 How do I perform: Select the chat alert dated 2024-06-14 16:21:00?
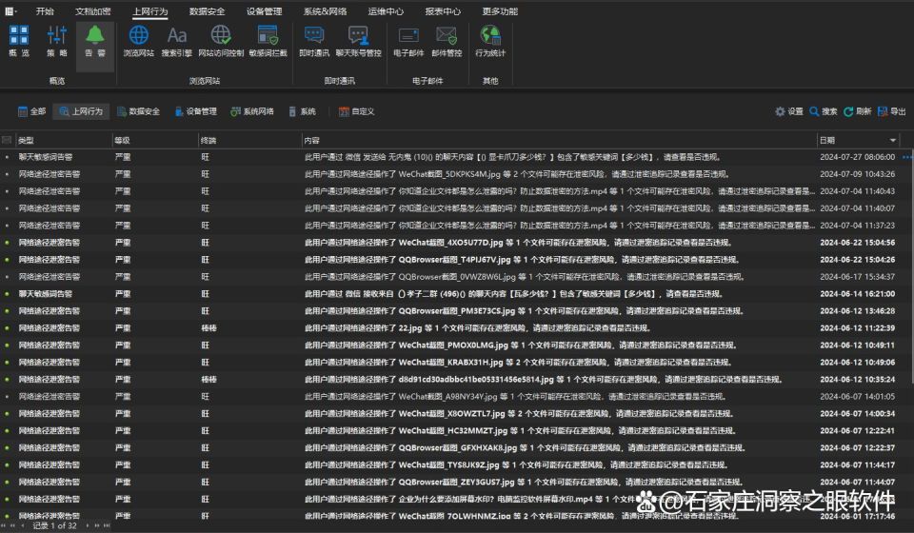(450, 293)
